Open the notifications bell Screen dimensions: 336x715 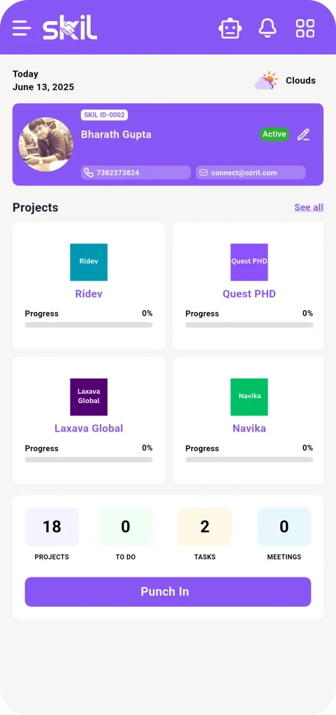[268, 28]
